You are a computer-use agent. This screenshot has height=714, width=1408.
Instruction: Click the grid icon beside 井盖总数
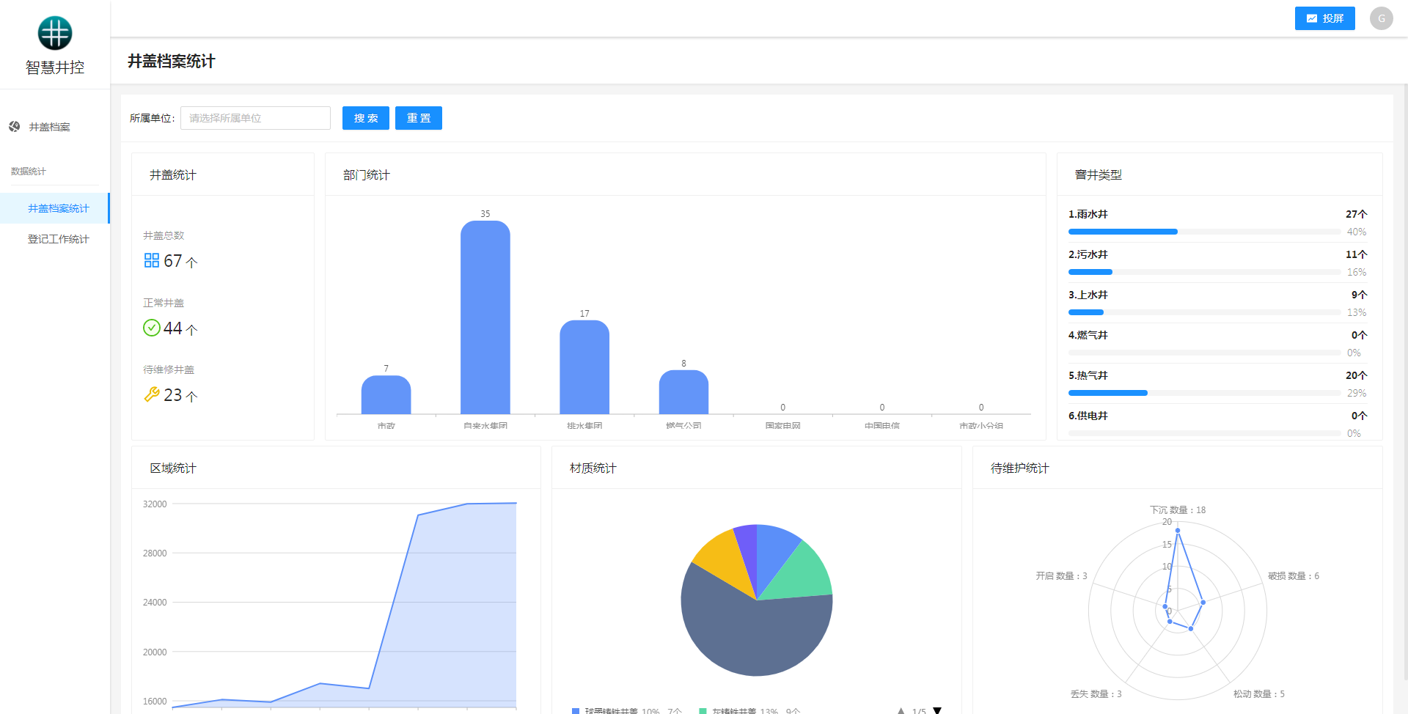pyautogui.click(x=152, y=260)
